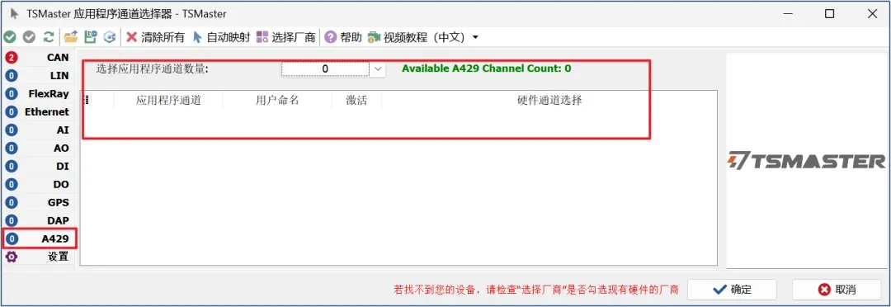Clear all mappings with 清除所有
891x307 pixels.
point(155,37)
